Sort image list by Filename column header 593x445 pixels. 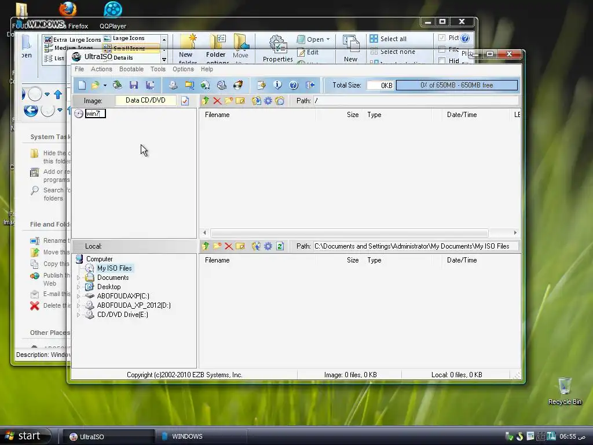pyautogui.click(x=258, y=115)
